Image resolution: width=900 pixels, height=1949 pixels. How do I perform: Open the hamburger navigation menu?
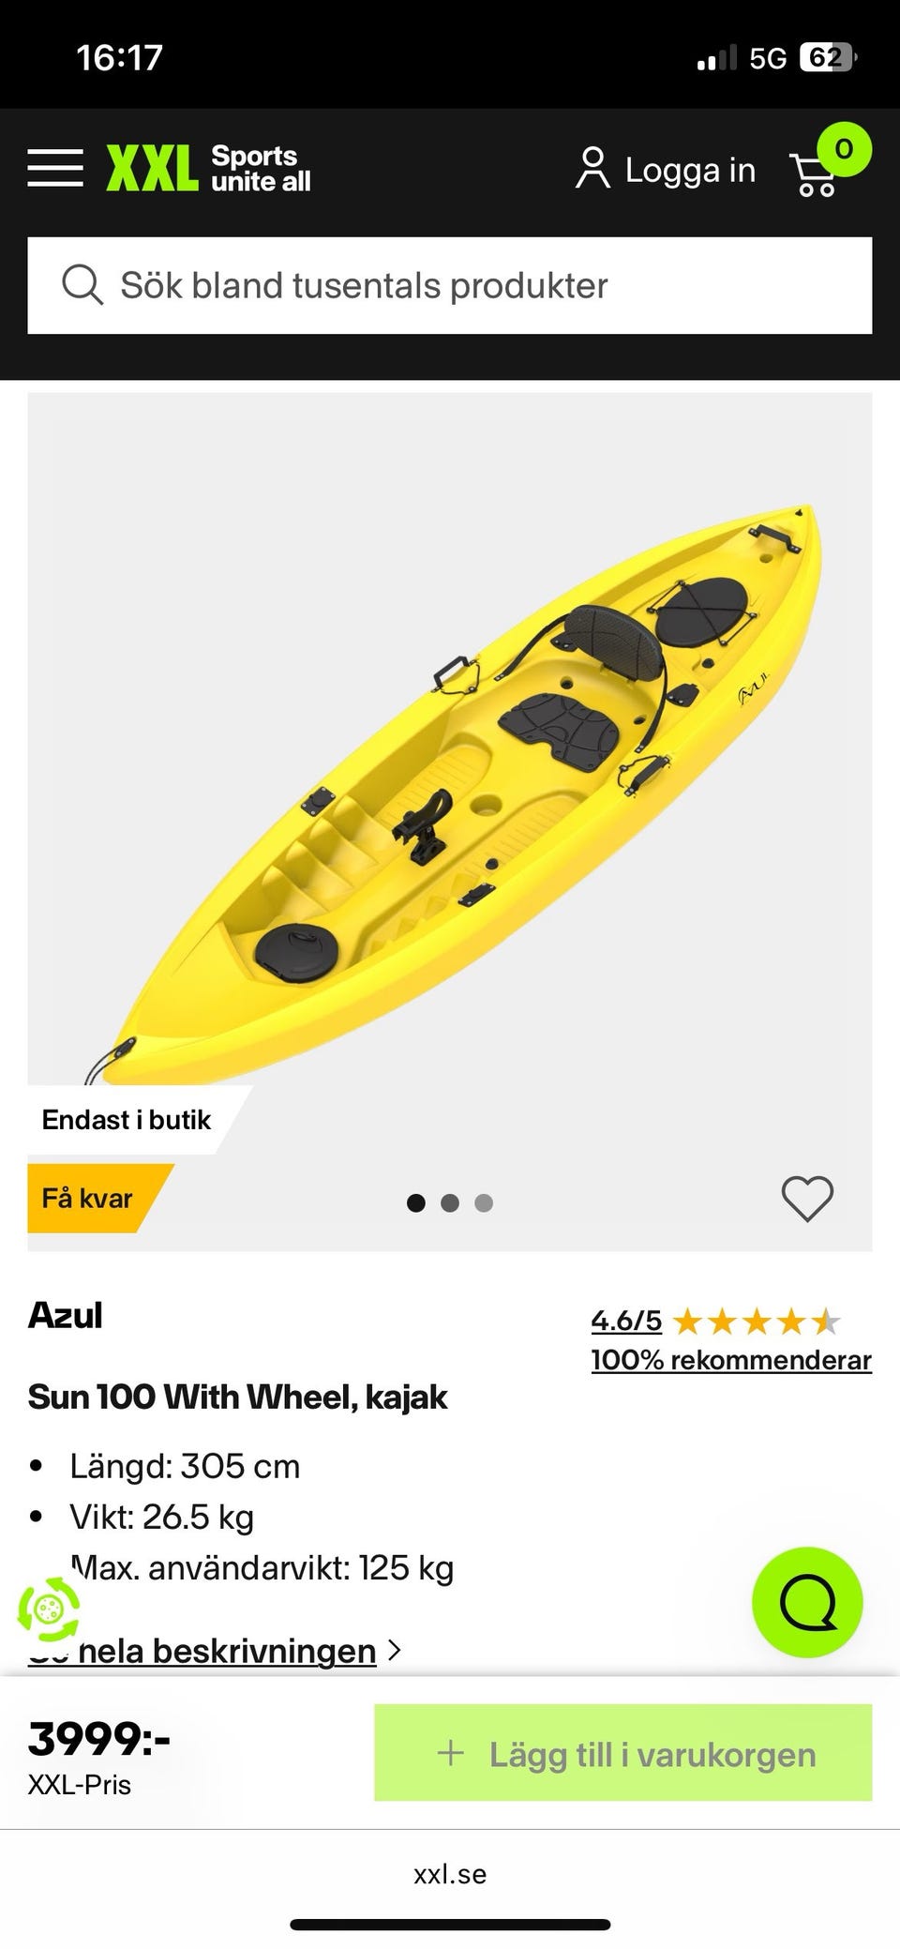55,169
